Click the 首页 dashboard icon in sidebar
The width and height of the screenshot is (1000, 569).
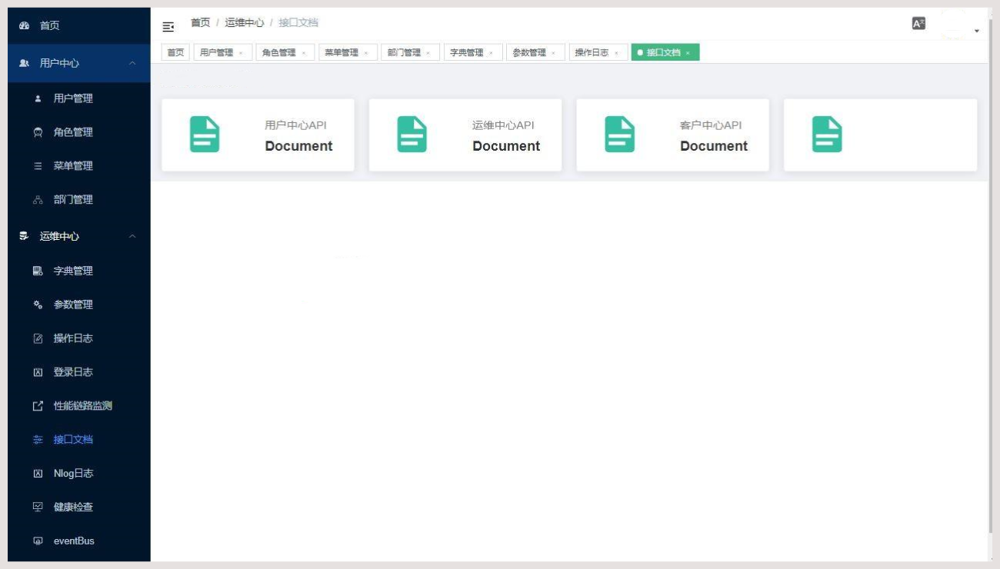pos(24,25)
